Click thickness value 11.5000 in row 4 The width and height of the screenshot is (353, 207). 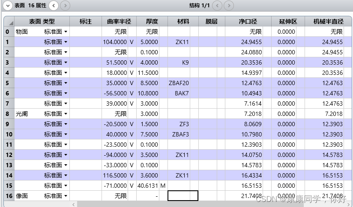[x=148, y=73]
